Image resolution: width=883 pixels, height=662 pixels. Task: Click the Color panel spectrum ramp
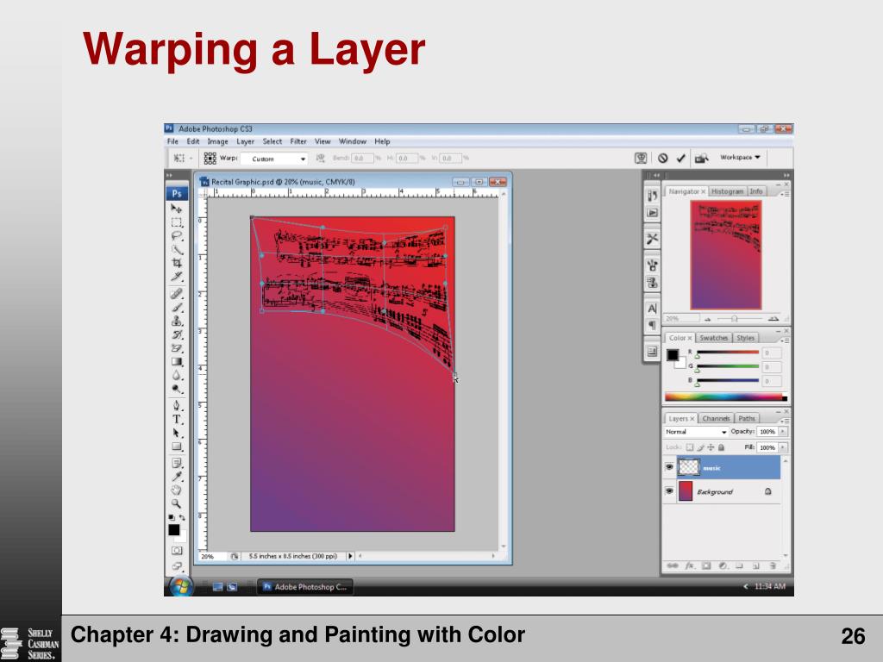(x=726, y=397)
